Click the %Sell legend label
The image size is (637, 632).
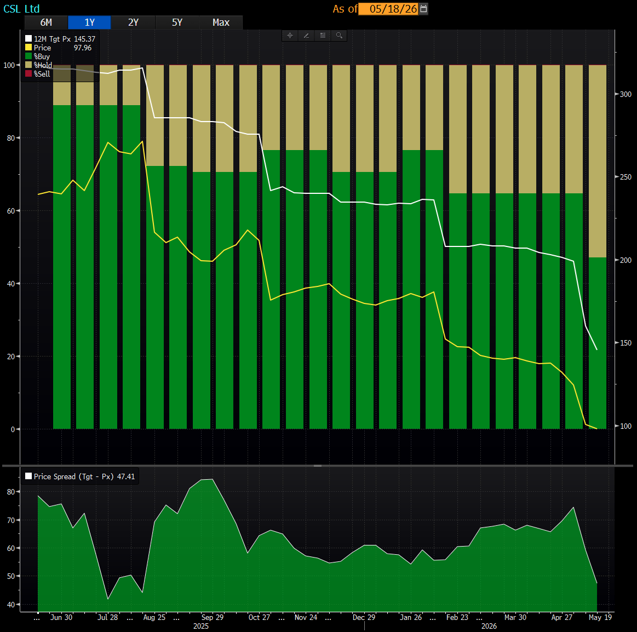[x=42, y=74]
